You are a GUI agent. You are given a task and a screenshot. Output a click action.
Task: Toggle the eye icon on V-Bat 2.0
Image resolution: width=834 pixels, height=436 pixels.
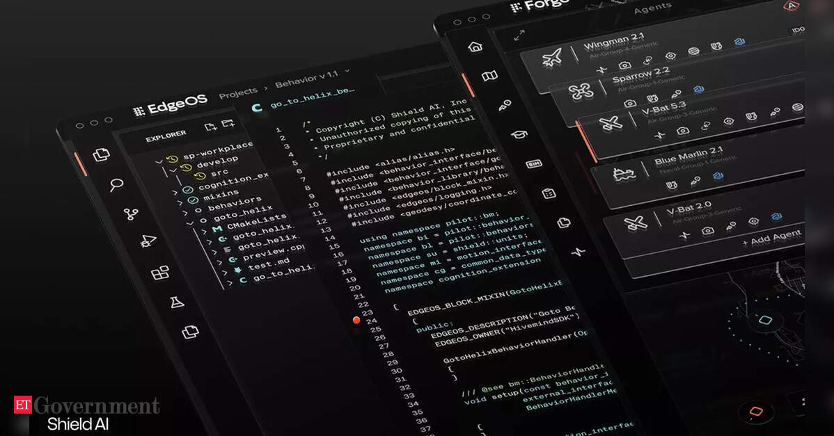(x=753, y=221)
